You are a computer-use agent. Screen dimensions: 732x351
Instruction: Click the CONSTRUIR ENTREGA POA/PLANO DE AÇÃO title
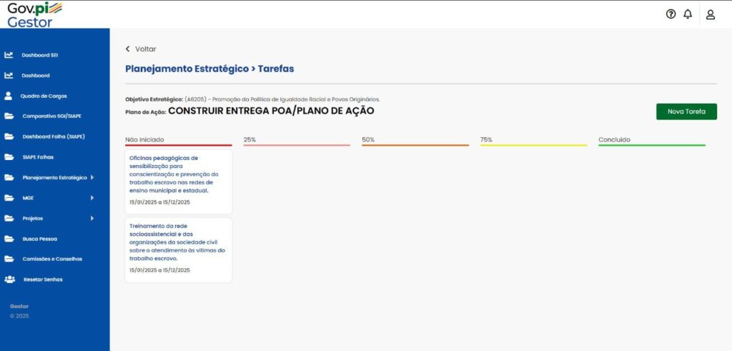271,111
